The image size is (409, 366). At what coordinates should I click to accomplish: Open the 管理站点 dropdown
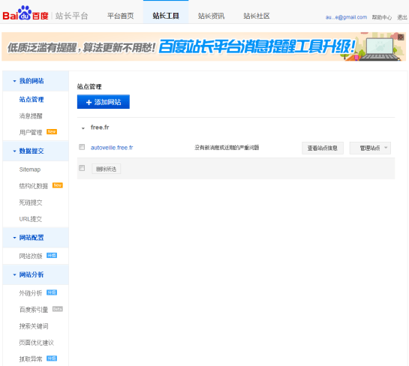tap(370, 148)
